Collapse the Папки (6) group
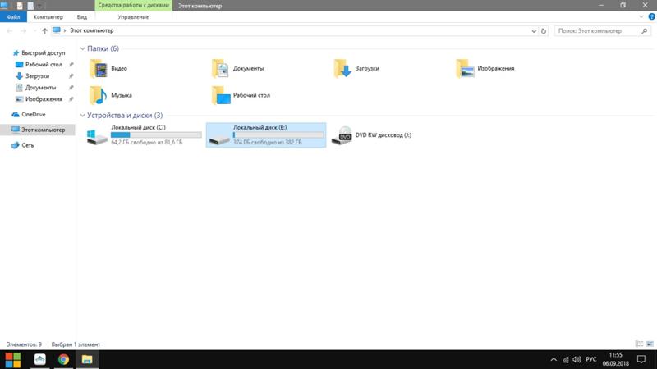 tap(83, 48)
